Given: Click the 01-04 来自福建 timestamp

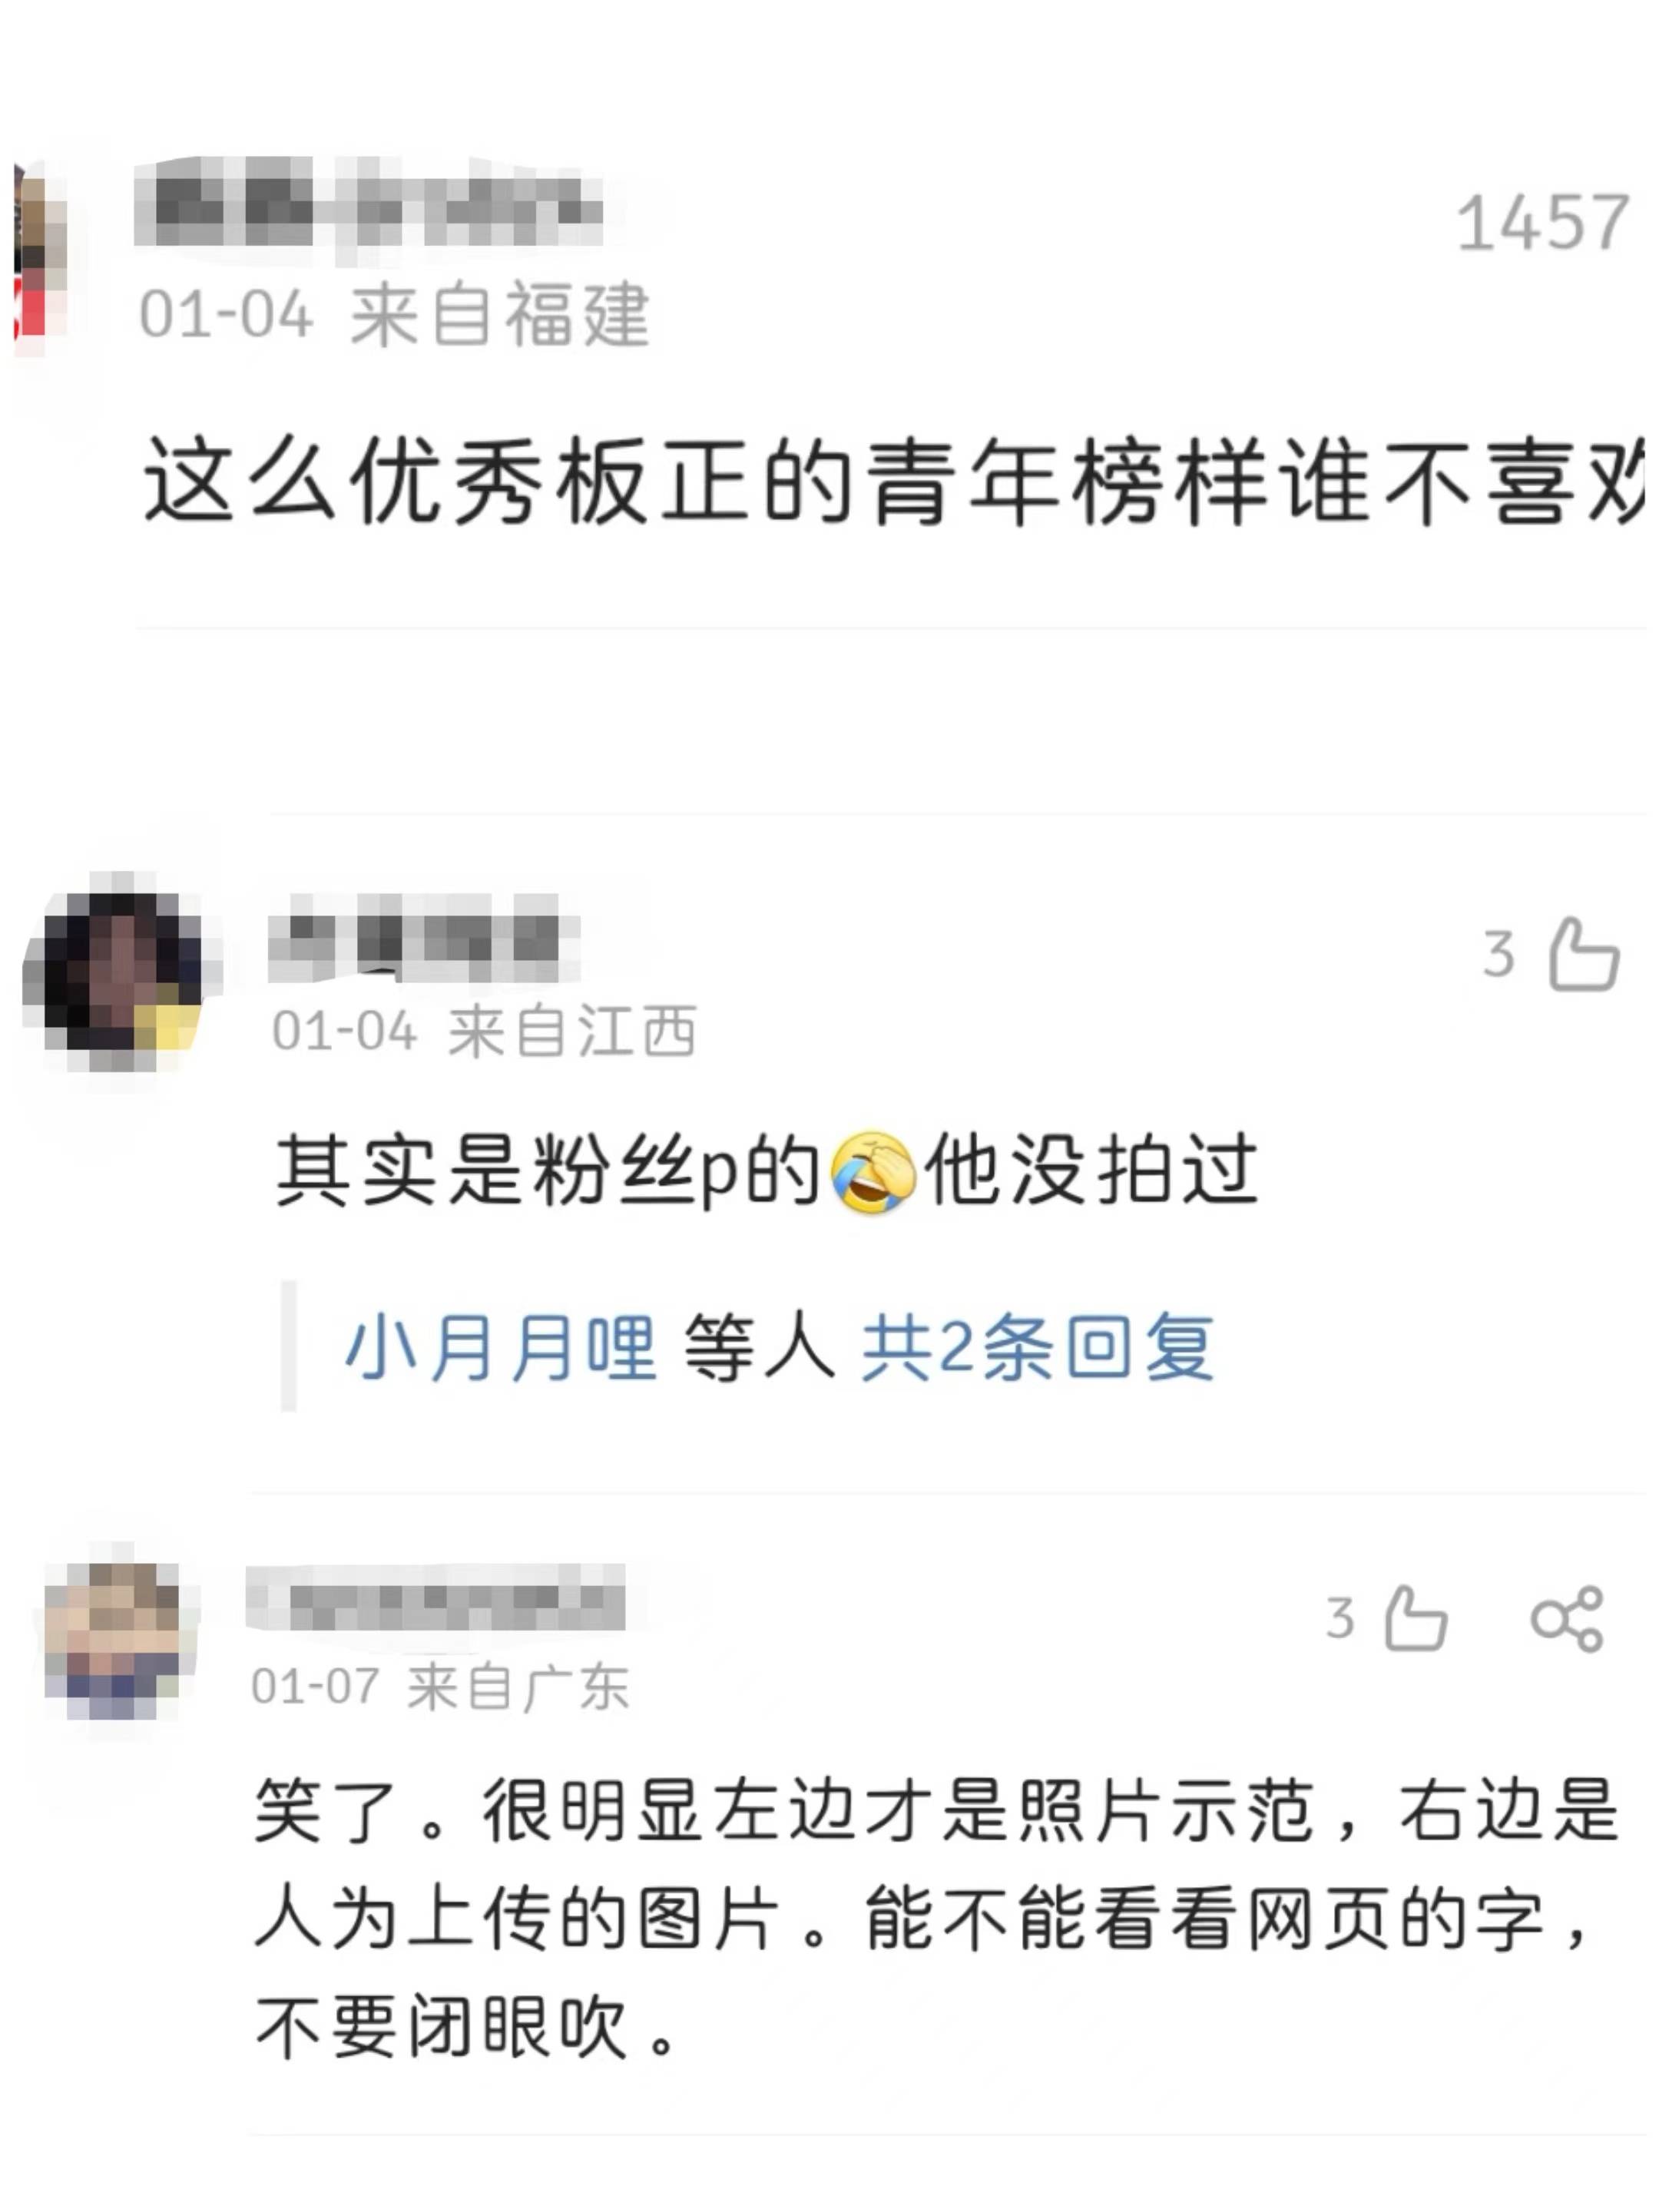Looking at the screenshot, I should pos(394,314).
